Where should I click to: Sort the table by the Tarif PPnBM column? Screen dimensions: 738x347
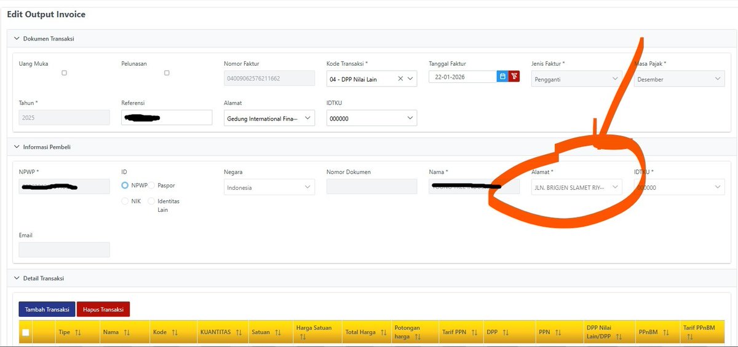(690, 337)
